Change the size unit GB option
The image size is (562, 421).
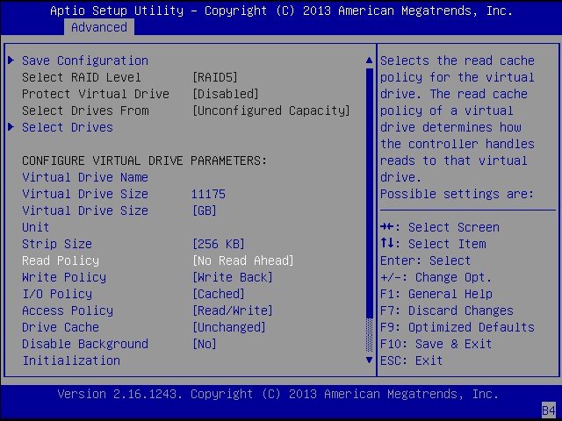tap(205, 210)
